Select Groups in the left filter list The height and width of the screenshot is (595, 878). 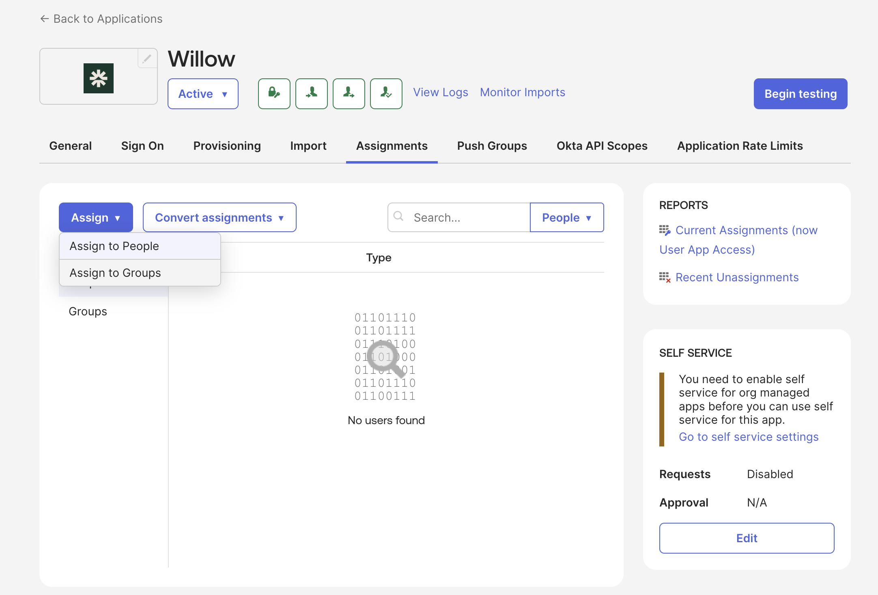click(88, 312)
